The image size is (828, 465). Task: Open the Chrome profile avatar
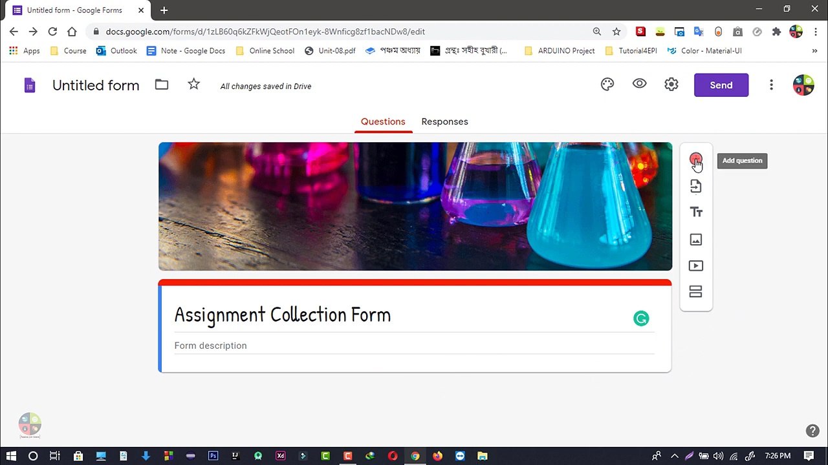coord(796,31)
